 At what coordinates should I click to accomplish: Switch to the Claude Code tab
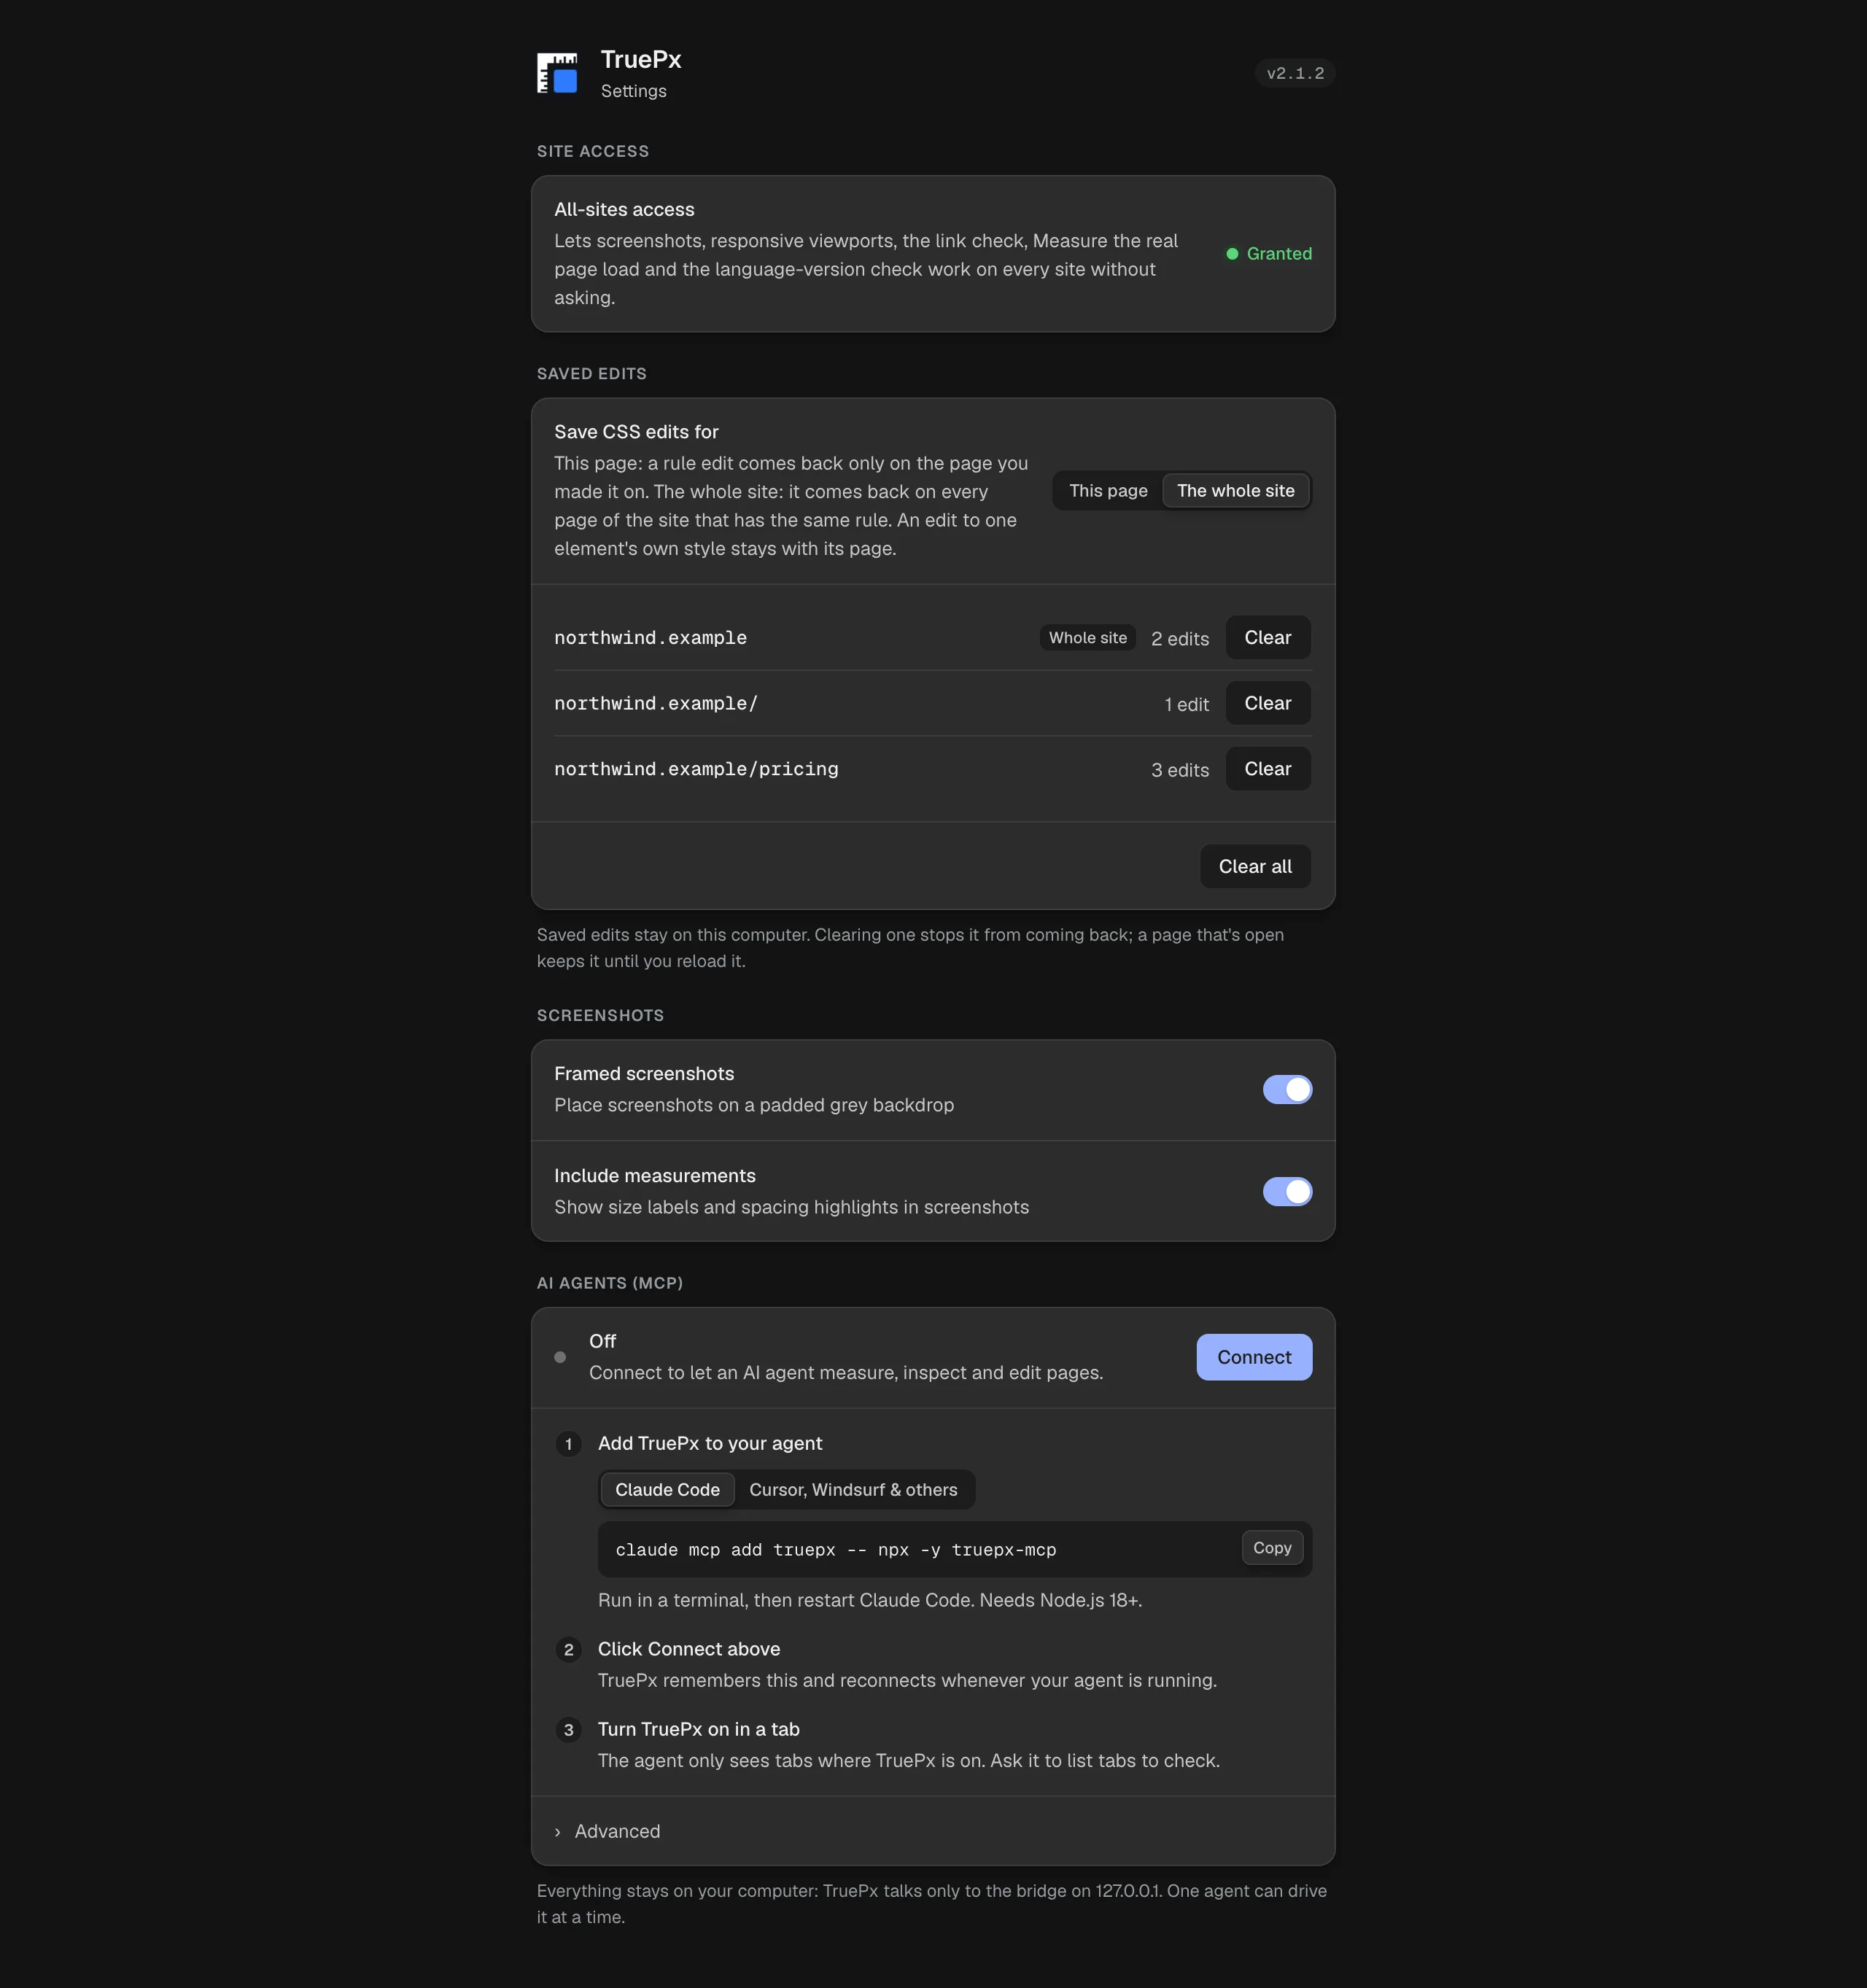(667, 1490)
